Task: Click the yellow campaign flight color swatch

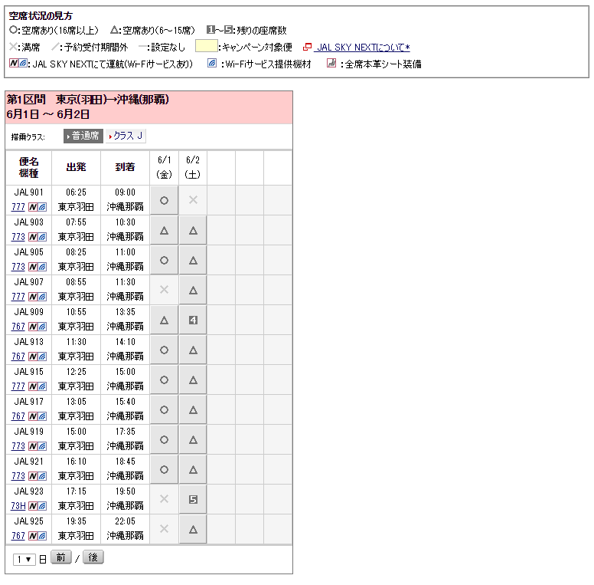Action: click(x=206, y=47)
